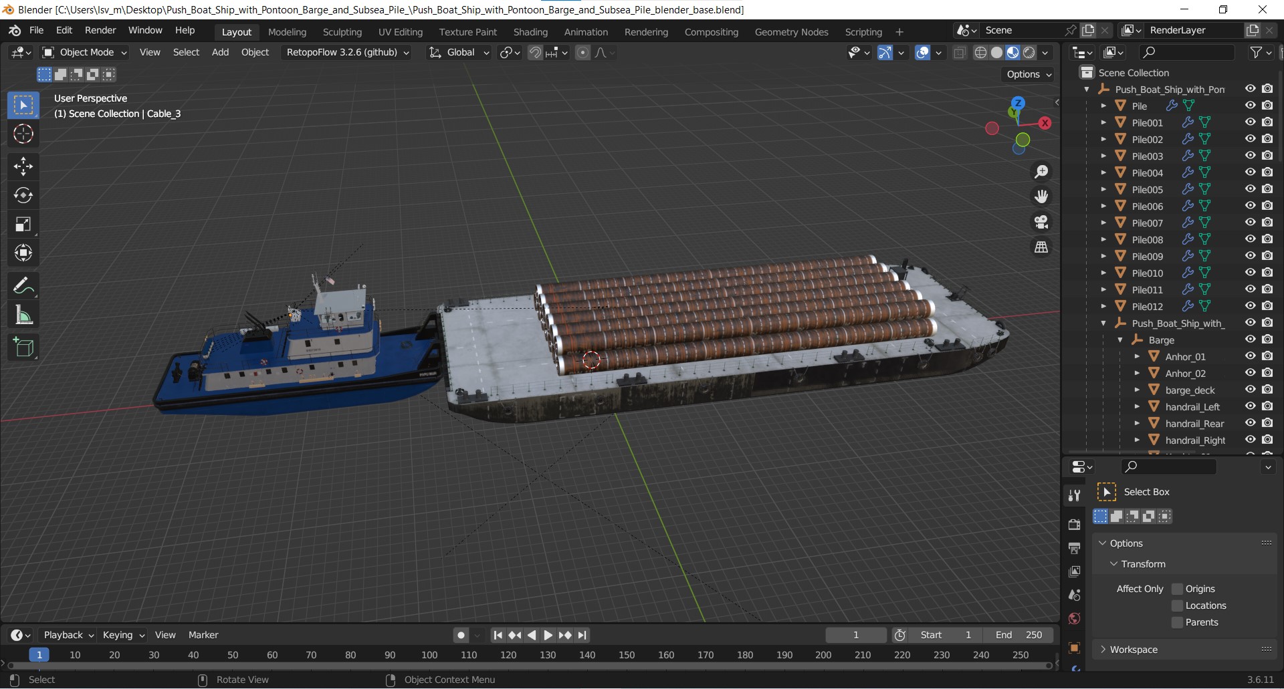The width and height of the screenshot is (1284, 689).
Task: Expand the Workspace panel
Action: [x=1133, y=650]
